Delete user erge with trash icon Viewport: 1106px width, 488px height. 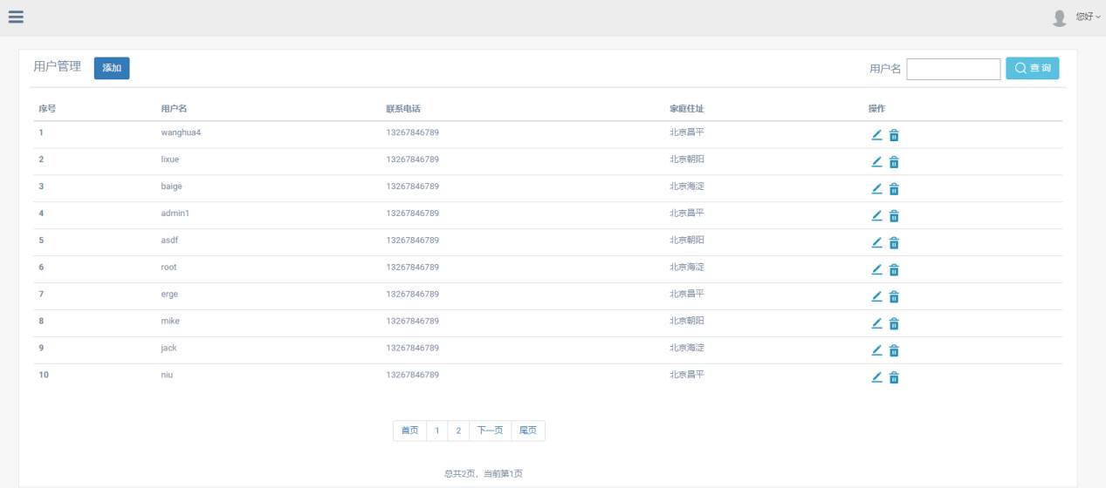pyautogui.click(x=894, y=297)
